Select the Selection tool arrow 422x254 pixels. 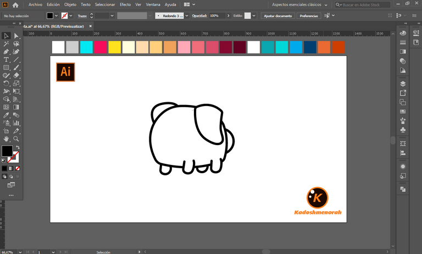[6, 36]
